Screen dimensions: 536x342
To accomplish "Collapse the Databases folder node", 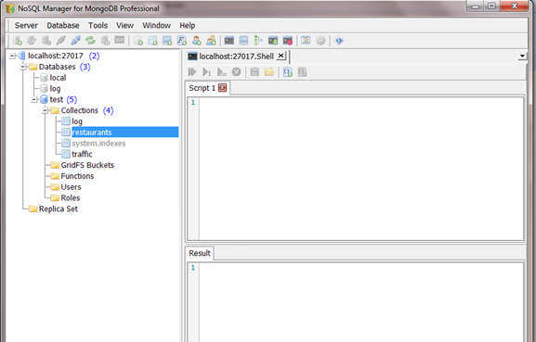I will click(23, 67).
